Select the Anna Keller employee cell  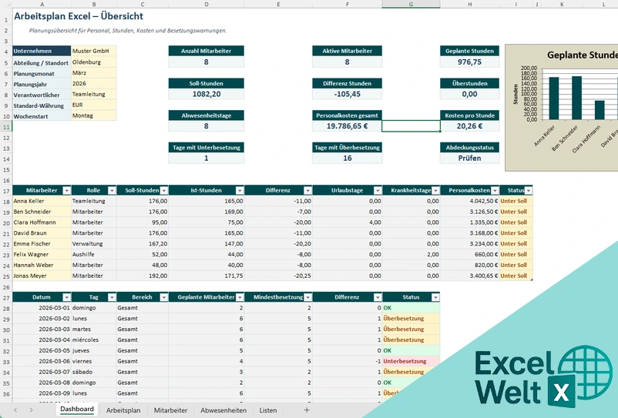tap(42, 201)
